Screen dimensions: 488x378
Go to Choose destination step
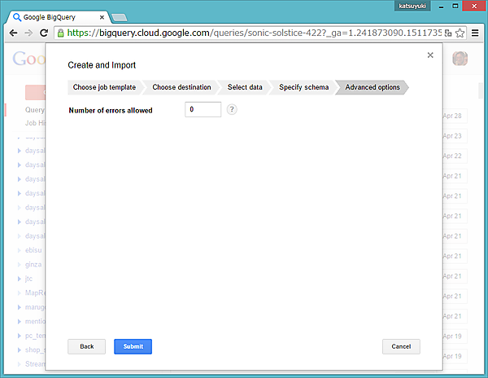tap(181, 87)
